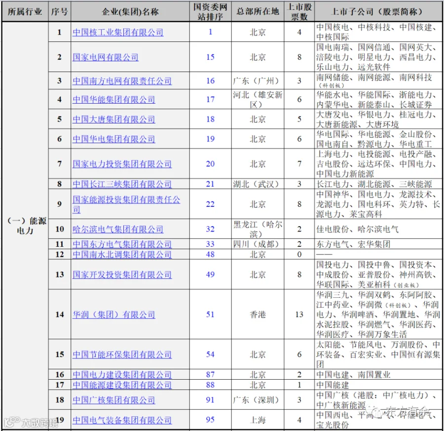444x431 pixels.
Task: Click ranking value 51 for 华润集团
Action: (210, 314)
